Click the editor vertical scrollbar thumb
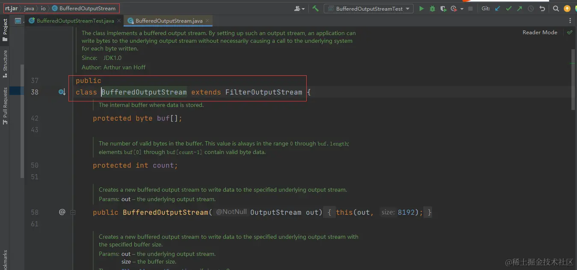The image size is (577, 270). pyautogui.click(x=574, y=79)
